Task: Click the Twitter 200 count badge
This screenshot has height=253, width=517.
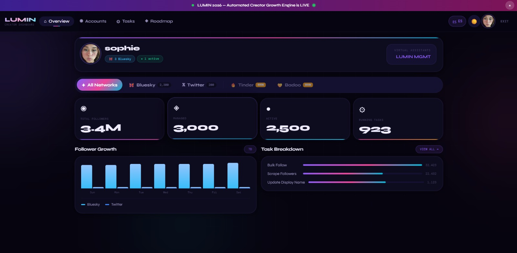Action: [x=211, y=85]
